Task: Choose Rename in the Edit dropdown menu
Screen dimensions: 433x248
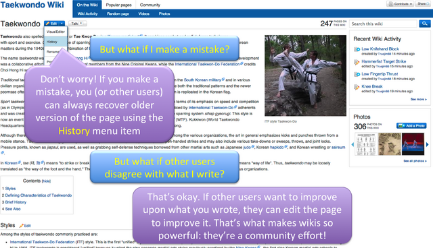Action: (53, 51)
